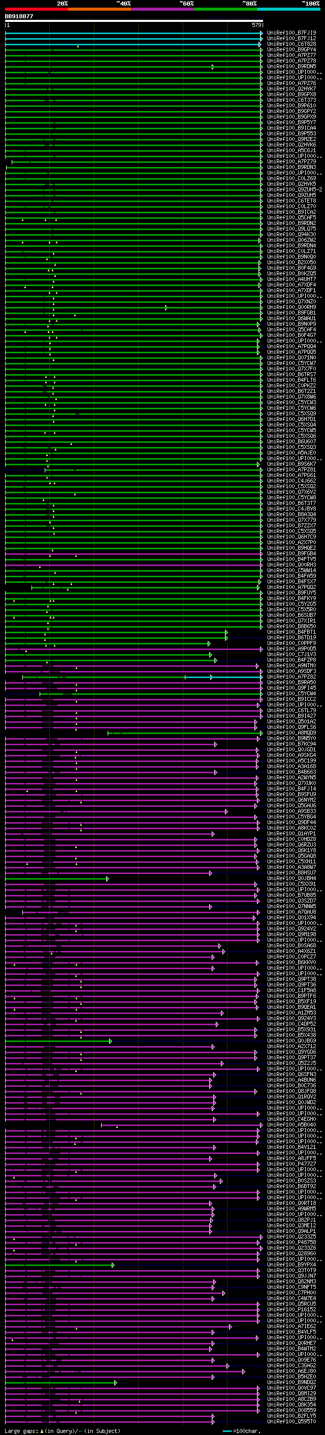Open the UniRef100_B2X050 entry
This screenshot has width=325, height=1435.
pos(291,262)
